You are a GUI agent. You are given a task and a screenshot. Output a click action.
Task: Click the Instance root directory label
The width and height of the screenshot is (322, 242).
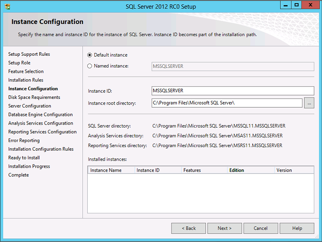[112, 103]
